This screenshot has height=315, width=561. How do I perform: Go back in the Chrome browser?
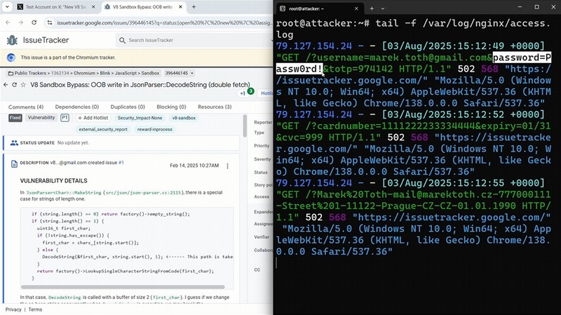point(8,22)
